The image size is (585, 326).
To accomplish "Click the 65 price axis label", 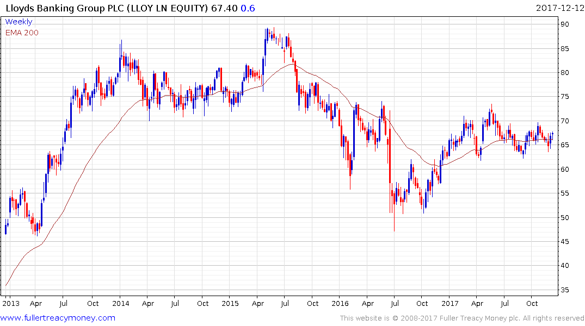I will 564,145.
